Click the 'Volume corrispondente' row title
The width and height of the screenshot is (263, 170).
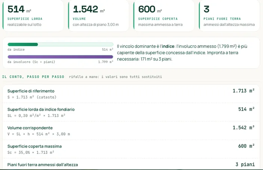pyautogui.click(x=30, y=128)
